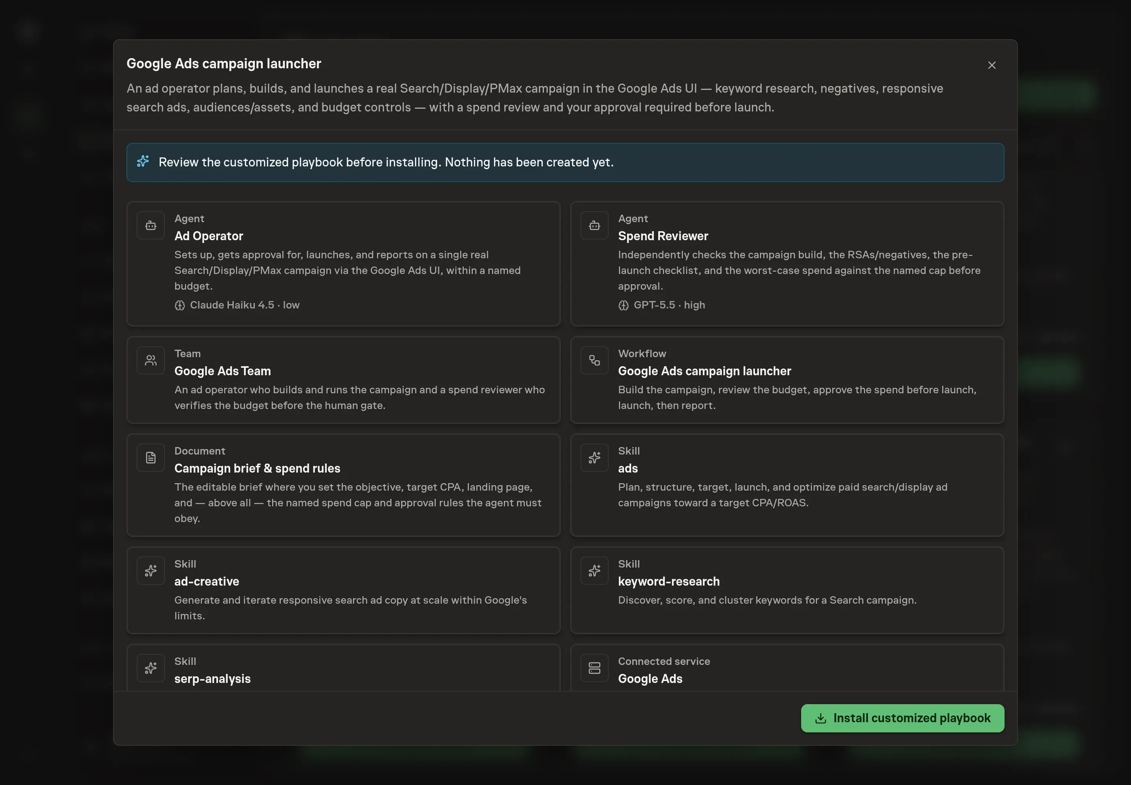Click the brain icon beside Claude Haiku 4.5
This screenshot has height=785, width=1131.
[179, 305]
